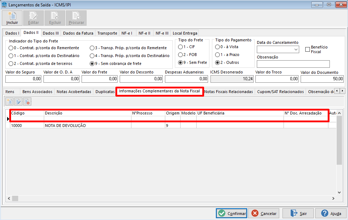348x220 pixels.
Task: Click grid vertical scrollbar down arrow
Action: [339, 193]
